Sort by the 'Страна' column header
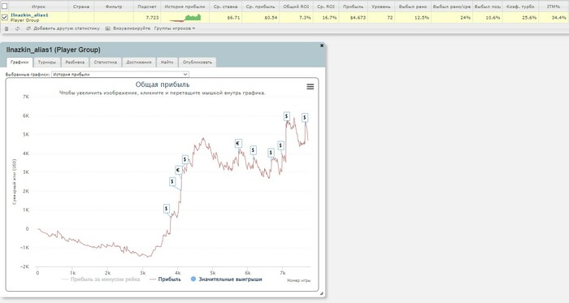This screenshot has width=569, height=303. tap(81, 6)
